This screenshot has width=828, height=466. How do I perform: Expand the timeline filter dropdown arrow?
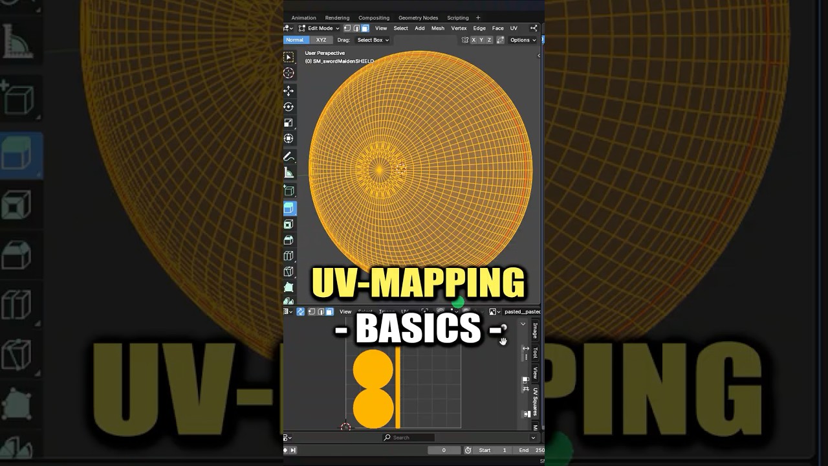534,438
